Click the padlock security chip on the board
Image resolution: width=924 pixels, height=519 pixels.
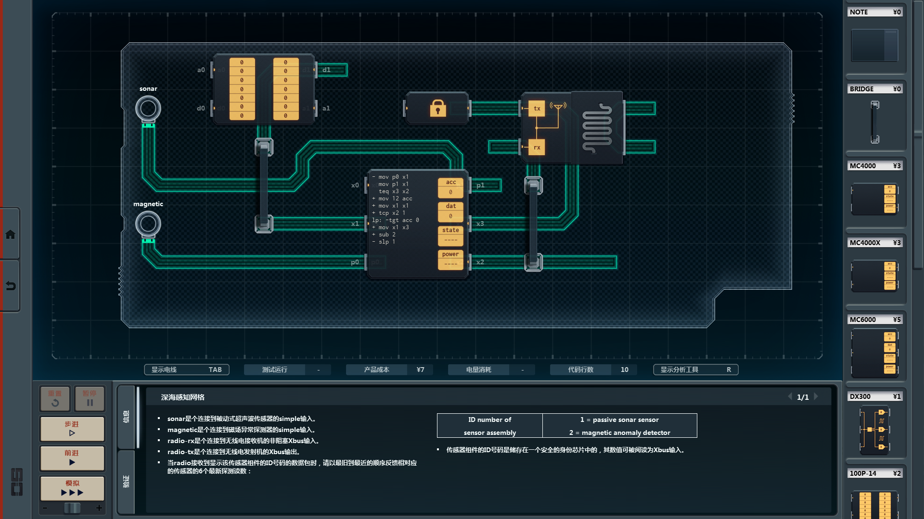437,108
